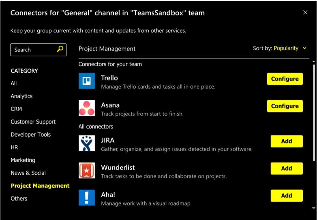The height and width of the screenshot is (220, 317).
Task: Click the Asana three-dot logo icon
Action: (86, 108)
